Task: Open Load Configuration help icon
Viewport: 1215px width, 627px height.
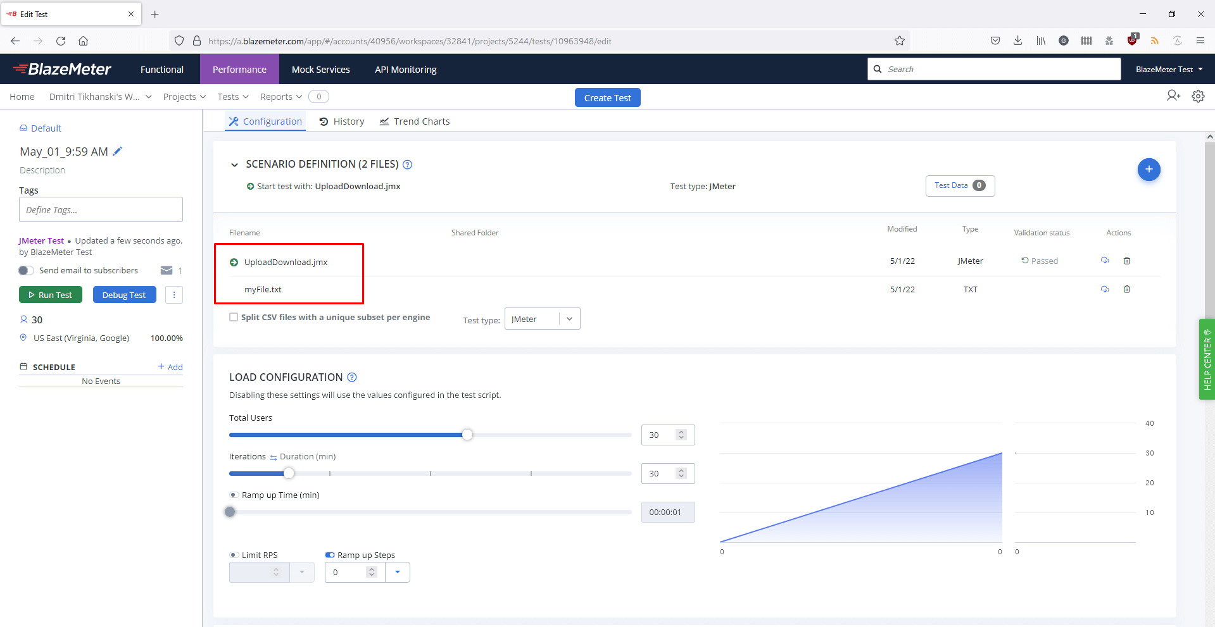Action: pos(352,377)
